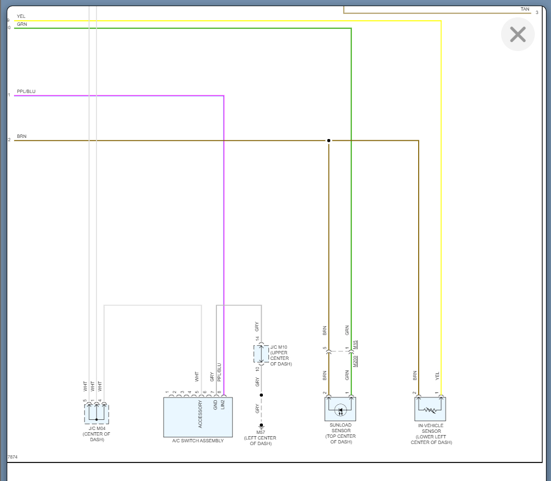Click the vertical PPL/BLU label above A/C switch pin 8
Image resolution: width=551 pixels, height=481 pixels.
point(219,372)
